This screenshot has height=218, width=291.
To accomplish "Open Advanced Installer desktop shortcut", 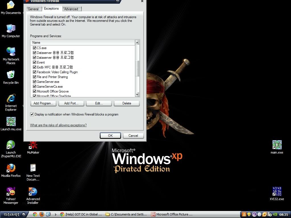I will 33,192.
